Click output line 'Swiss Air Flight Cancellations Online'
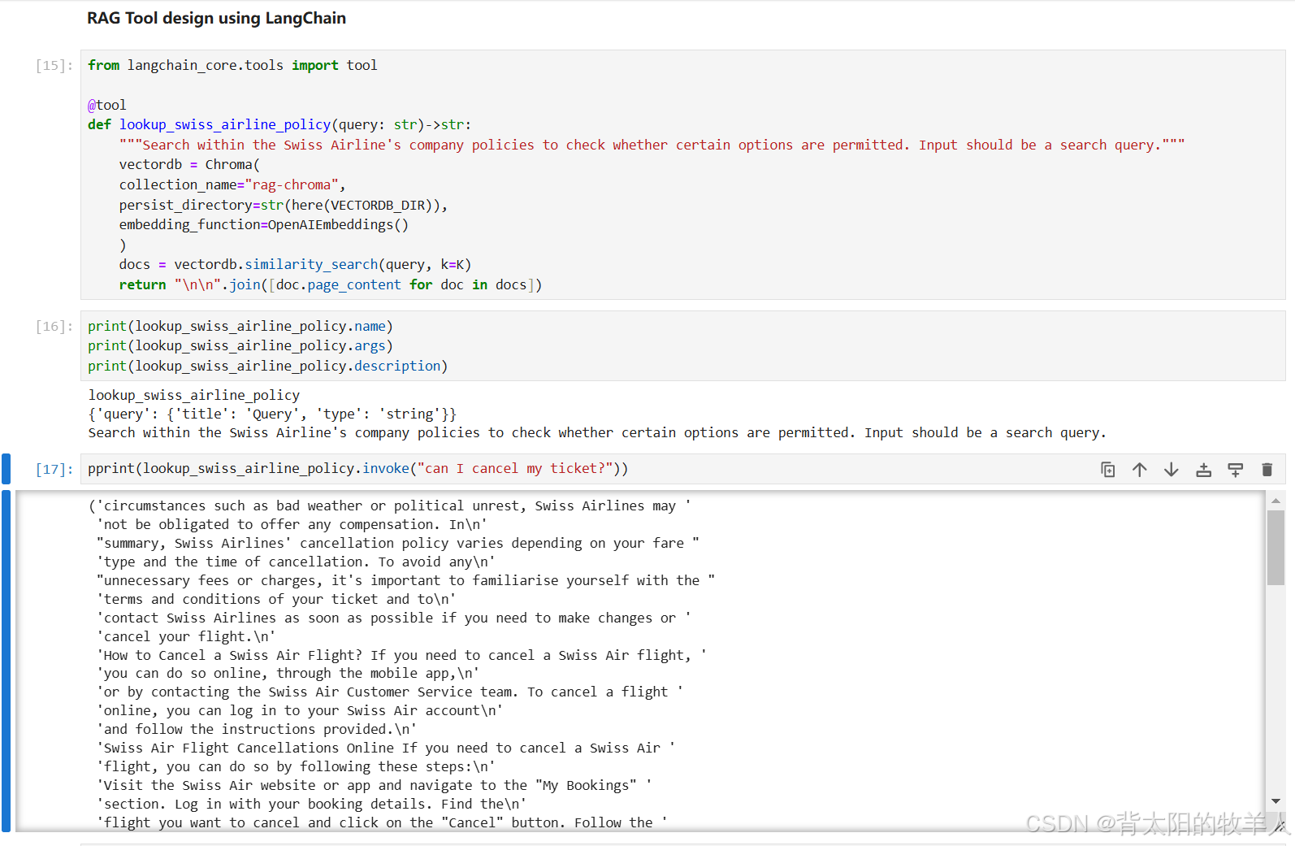This screenshot has height=846, width=1295. (386, 748)
